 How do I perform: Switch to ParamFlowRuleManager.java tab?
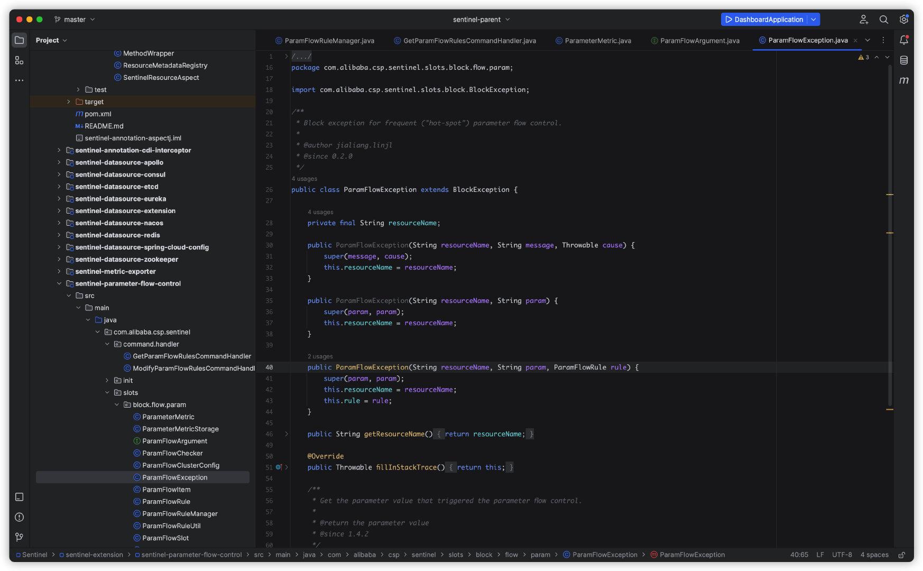point(325,41)
